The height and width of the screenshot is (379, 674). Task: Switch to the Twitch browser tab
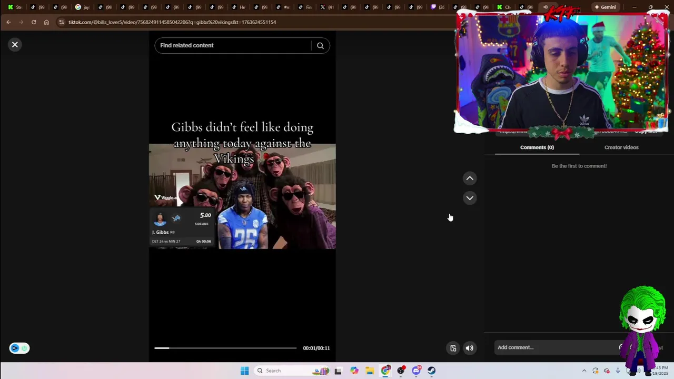tap(437, 7)
